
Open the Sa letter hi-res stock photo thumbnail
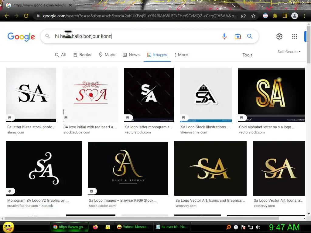coord(31,95)
